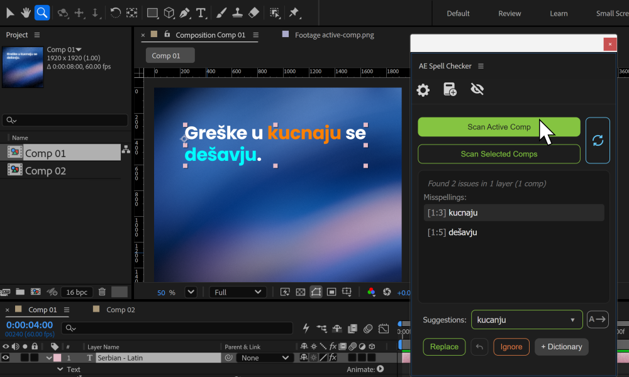
Task: Click the Comp 01 thumbnail in Project panel
Action: tap(23, 67)
